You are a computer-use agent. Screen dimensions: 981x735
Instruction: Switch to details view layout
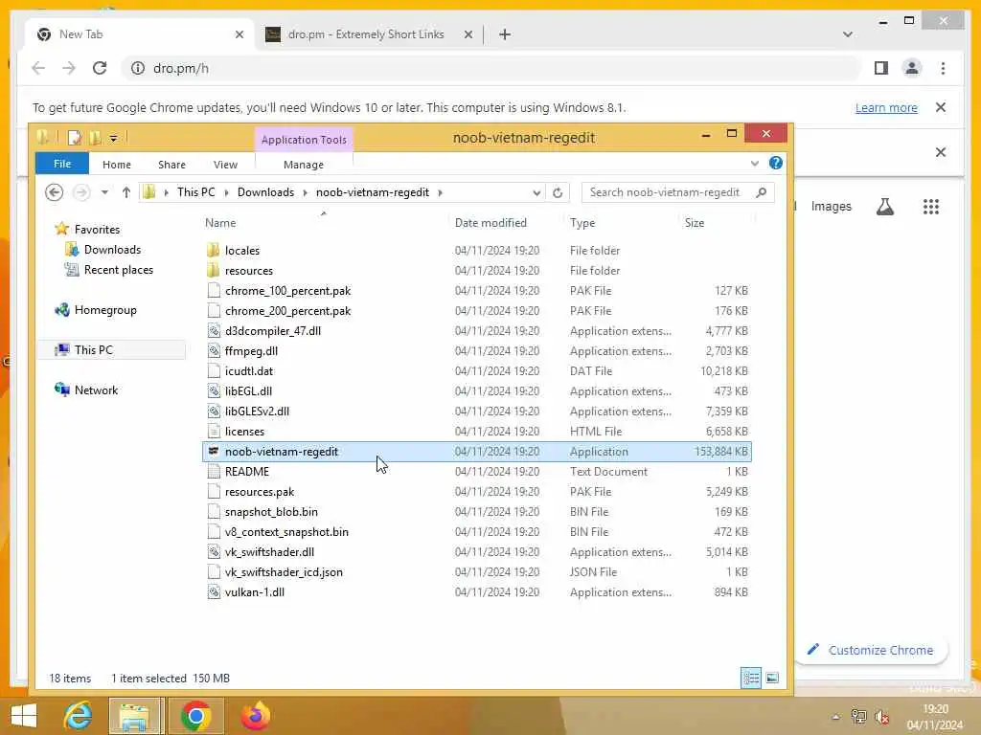click(x=751, y=679)
